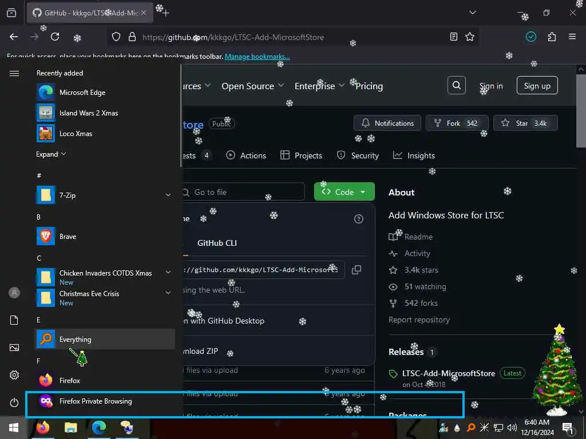The height and width of the screenshot is (439, 586).
Task: Open the Readme link in About
Action: click(x=410, y=237)
